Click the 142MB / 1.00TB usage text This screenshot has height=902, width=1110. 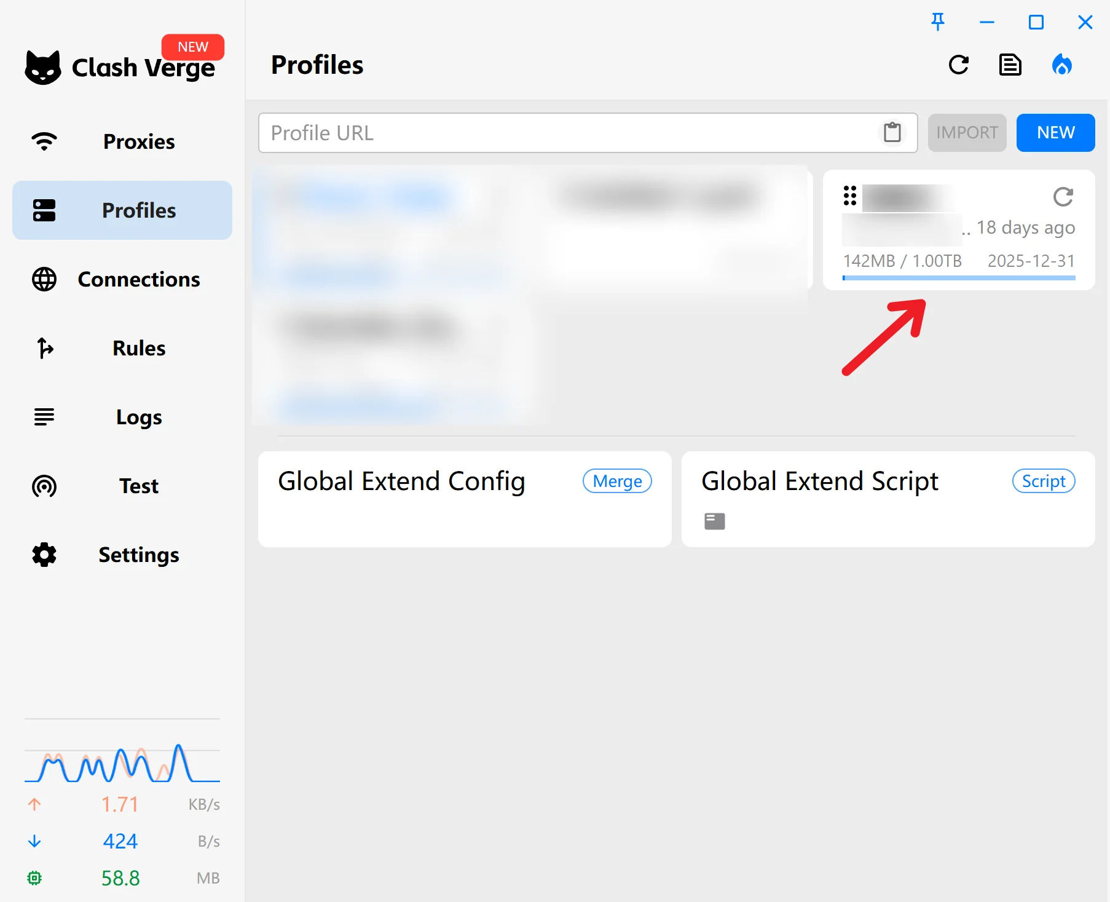click(902, 261)
